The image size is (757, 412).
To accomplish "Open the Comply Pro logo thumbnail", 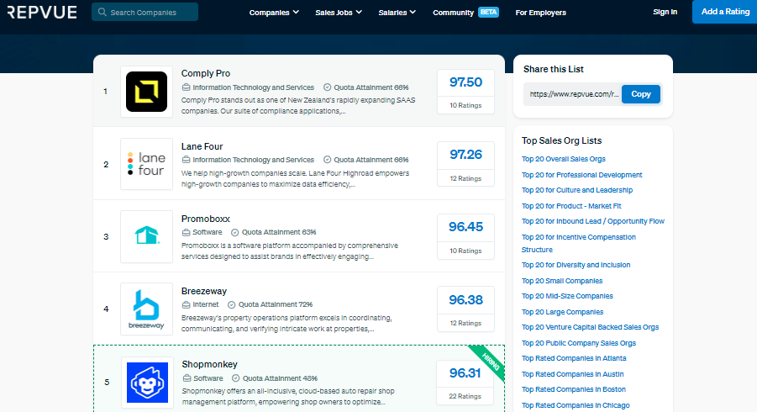I will pyautogui.click(x=146, y=92).
